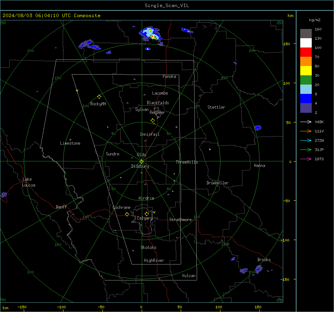Image resolution: width=334 pixels, height=312 pixels.
Task: Click the Blackfalds city label
Action: (158, 103)
